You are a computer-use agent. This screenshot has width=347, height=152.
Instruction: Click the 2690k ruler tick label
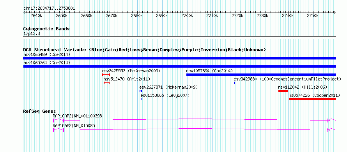[x=162, y=16]
